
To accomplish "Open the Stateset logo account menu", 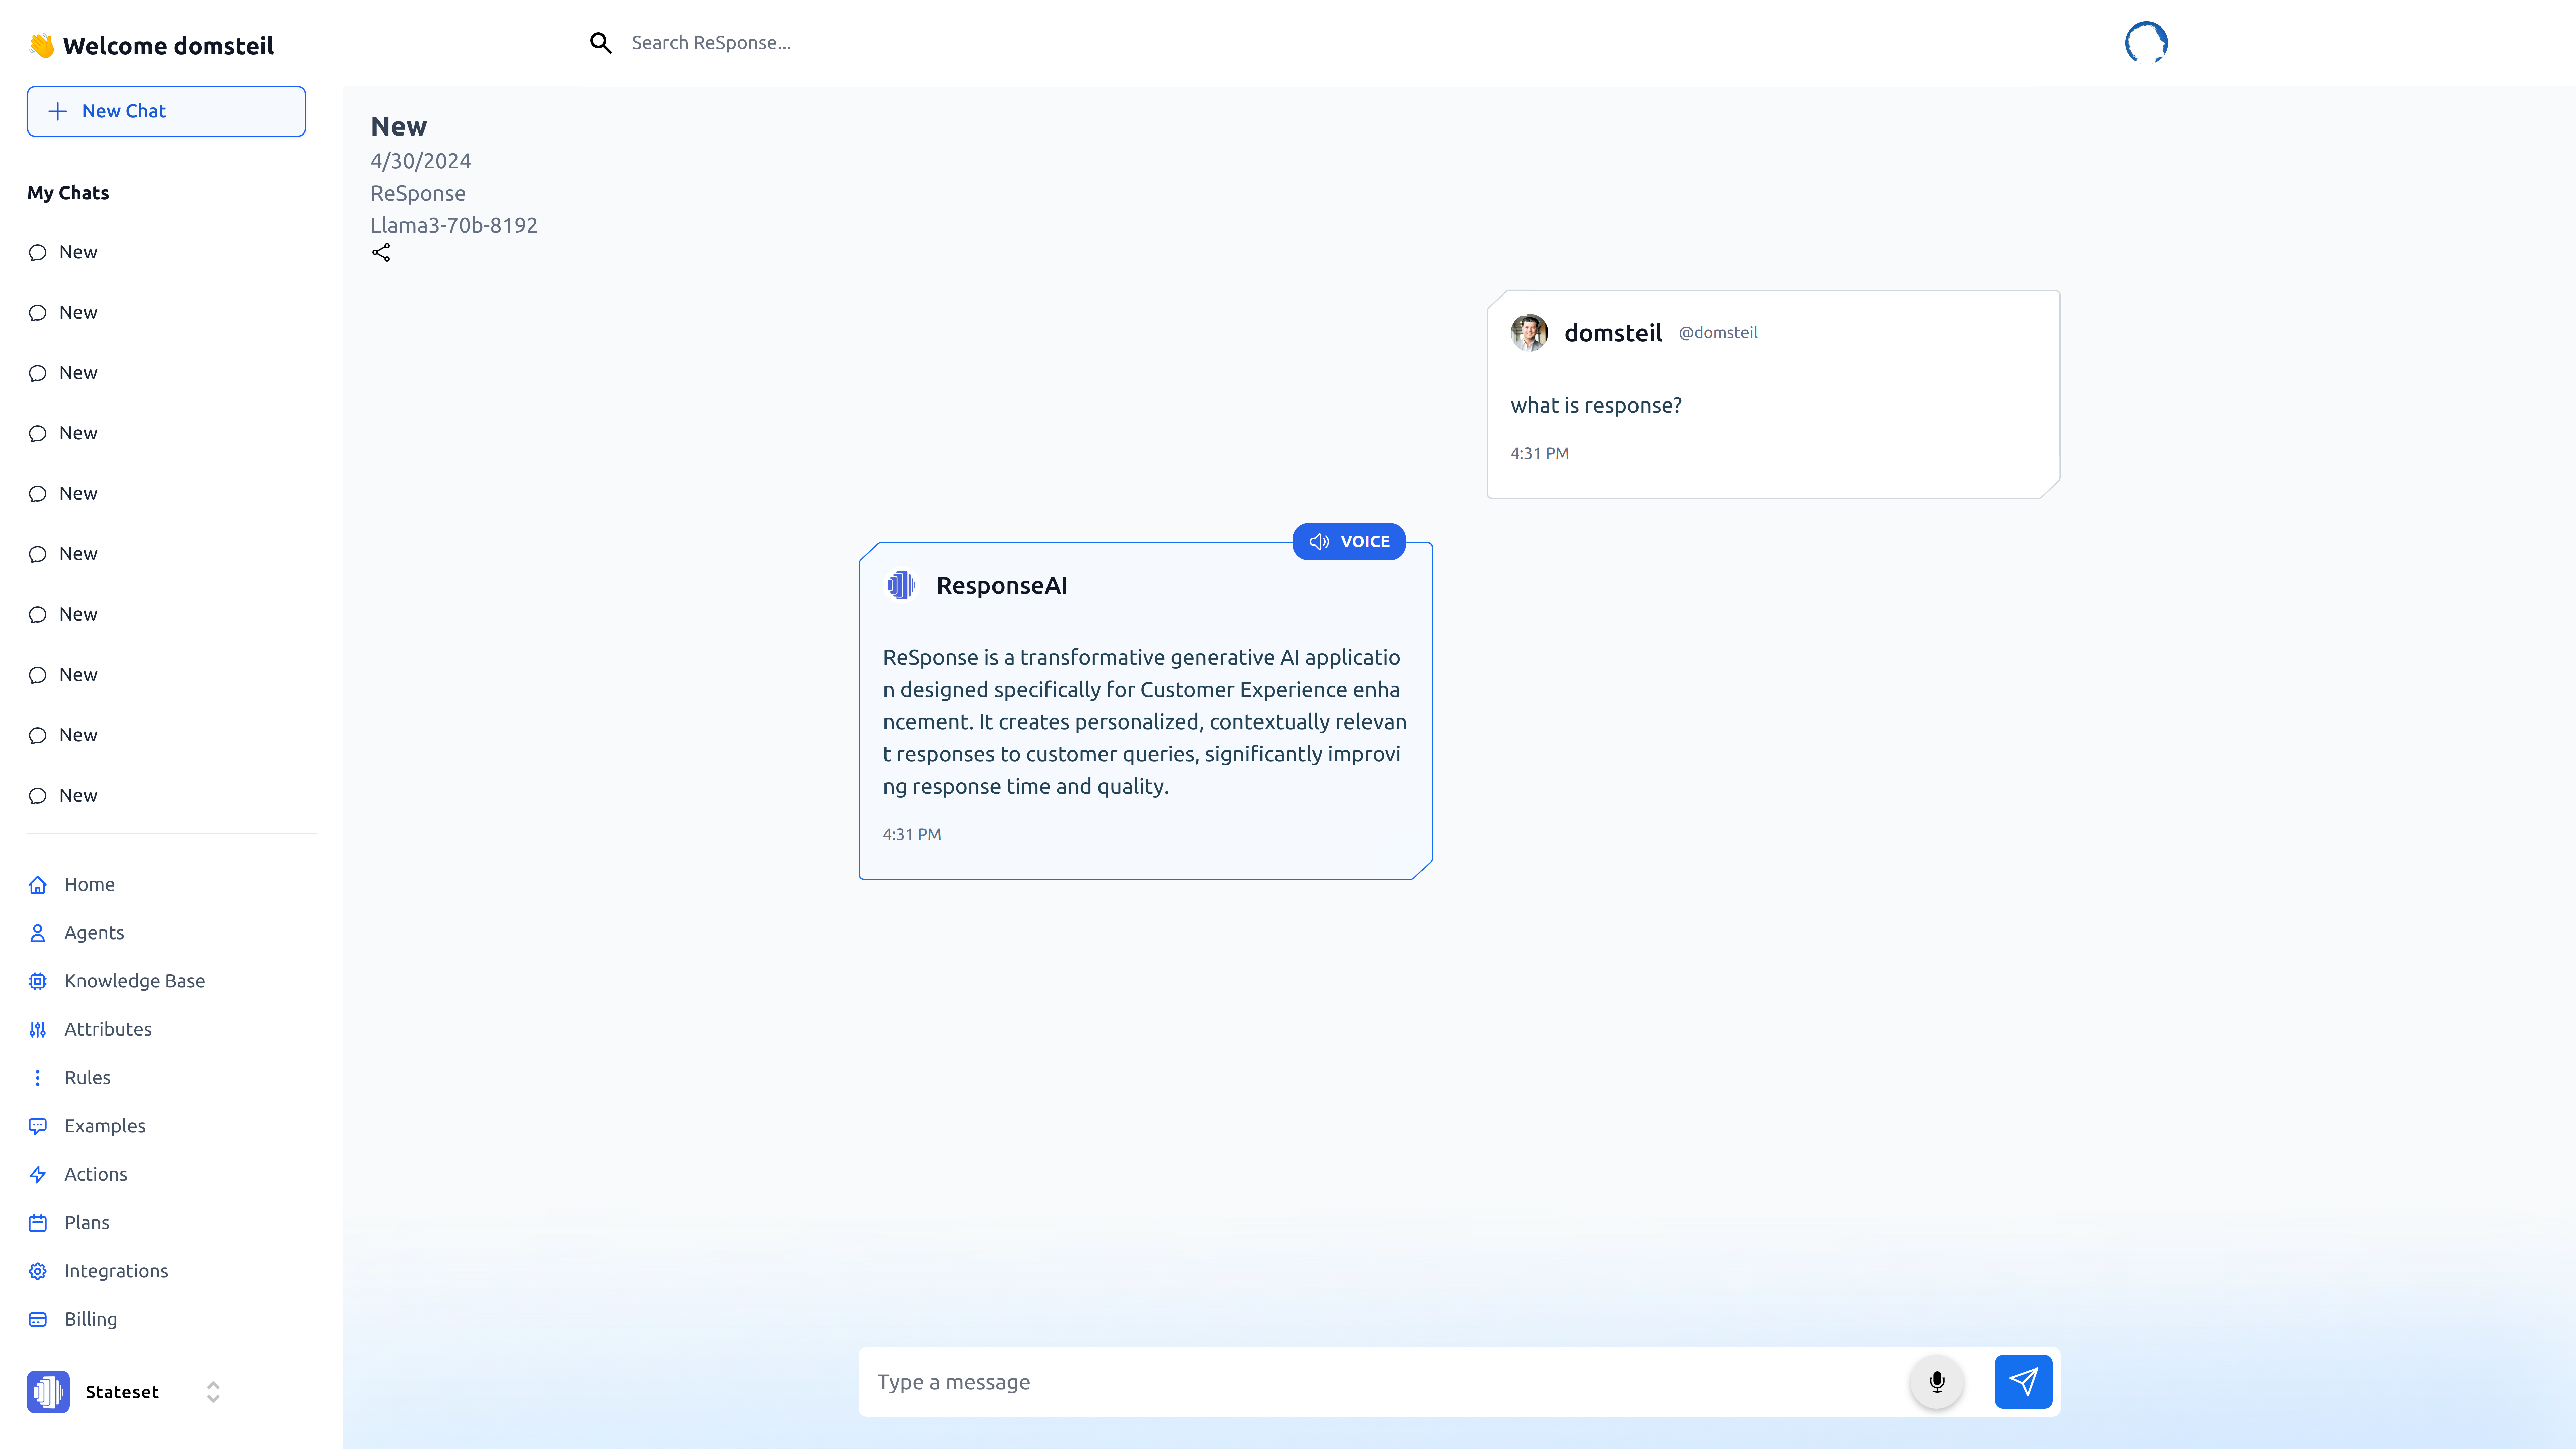I will [x=48, y=1392].
